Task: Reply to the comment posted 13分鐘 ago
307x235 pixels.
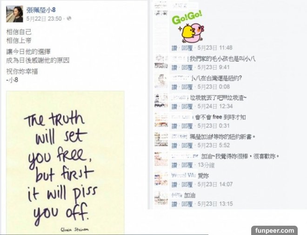Action: tap(187, 165)
